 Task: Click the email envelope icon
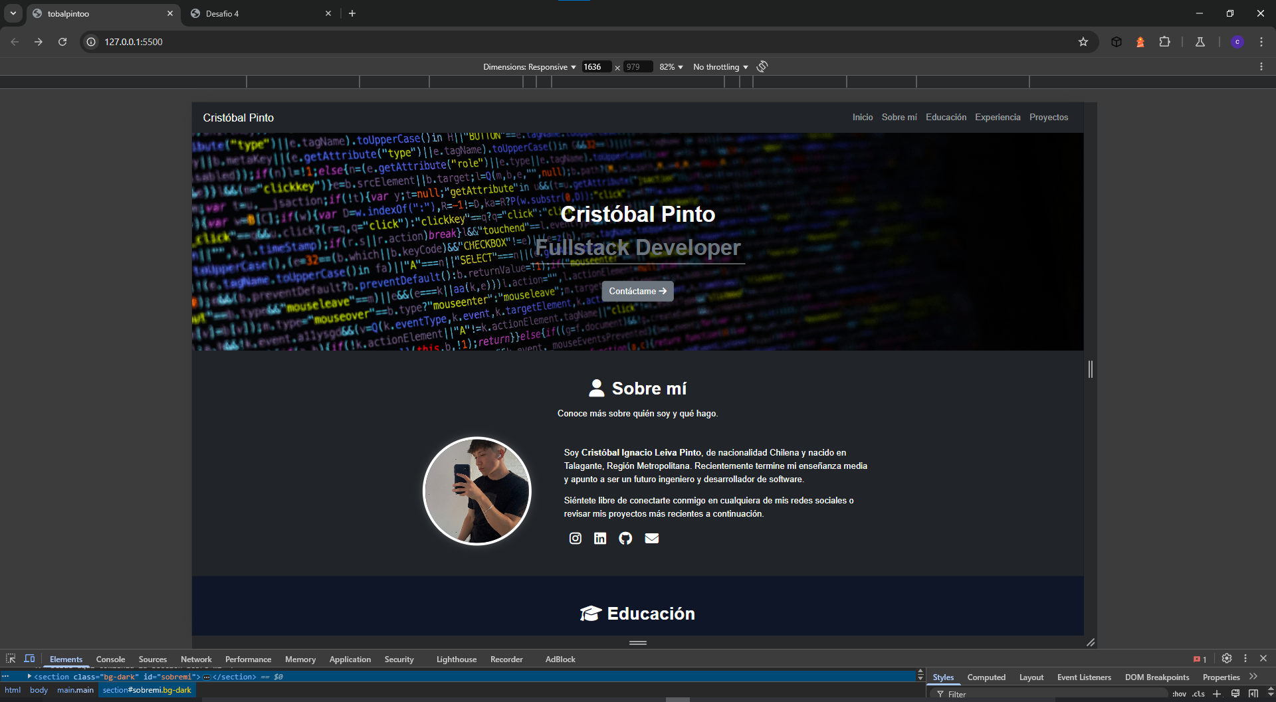(651, 539)
